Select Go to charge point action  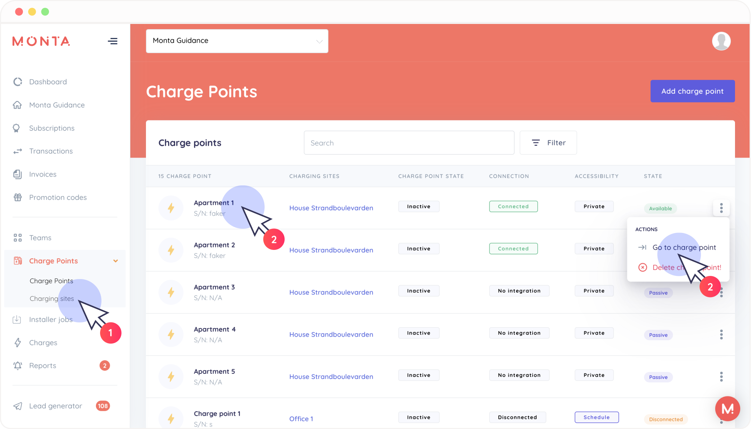(x=678, y=247)
